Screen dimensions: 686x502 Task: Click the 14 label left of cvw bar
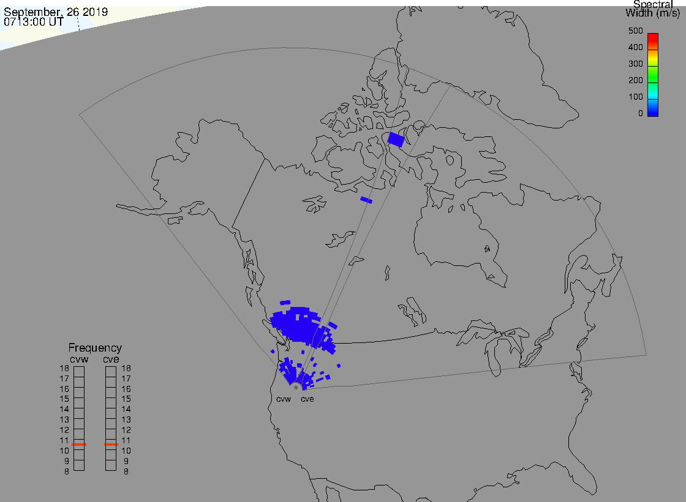(64, 410)
